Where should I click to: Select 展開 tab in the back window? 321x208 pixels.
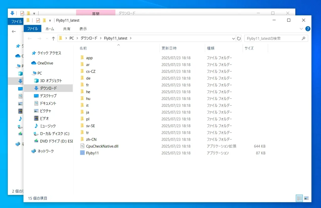96,13
